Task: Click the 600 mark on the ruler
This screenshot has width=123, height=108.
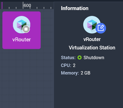Action: pyautogui.click(x=27, y=6)
